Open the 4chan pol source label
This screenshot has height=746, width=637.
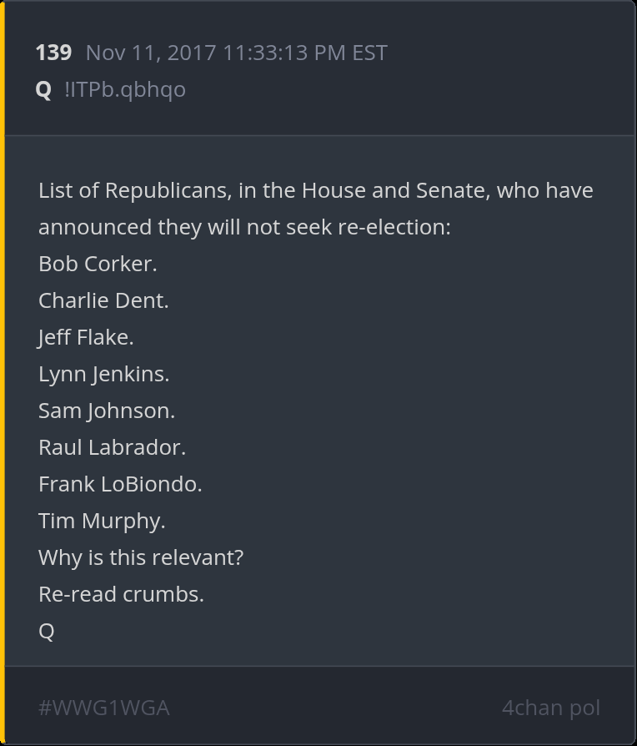coord(550,708)
